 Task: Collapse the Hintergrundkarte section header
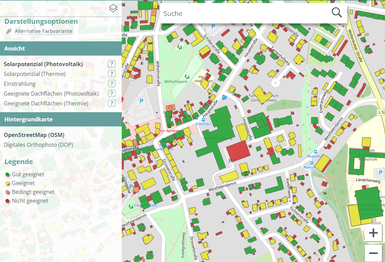[x=61, y=119]
